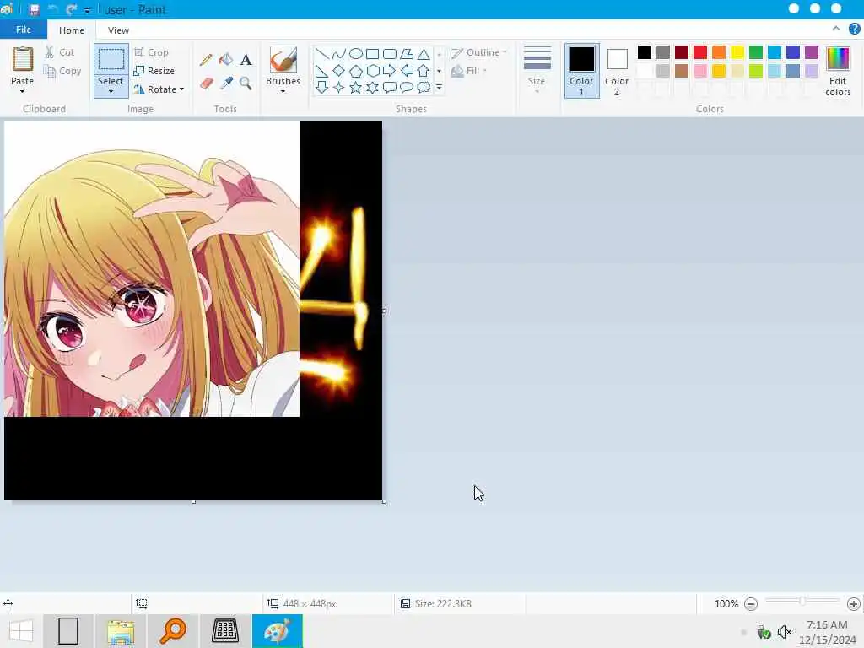864x648 pixels.
Task: Open the File menu
Action: [23, 30]
